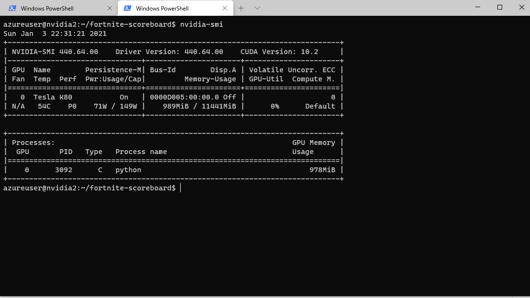Click the empty title bar area
This screenshot has height=298, width=530.
364,8
